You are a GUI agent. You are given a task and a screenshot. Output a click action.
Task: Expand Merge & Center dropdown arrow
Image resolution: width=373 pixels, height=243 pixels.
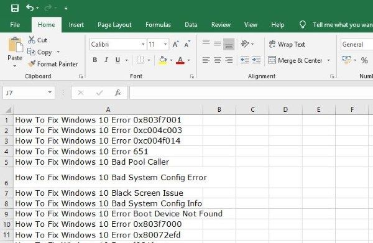pyautogui.click(x=328, y=60)
